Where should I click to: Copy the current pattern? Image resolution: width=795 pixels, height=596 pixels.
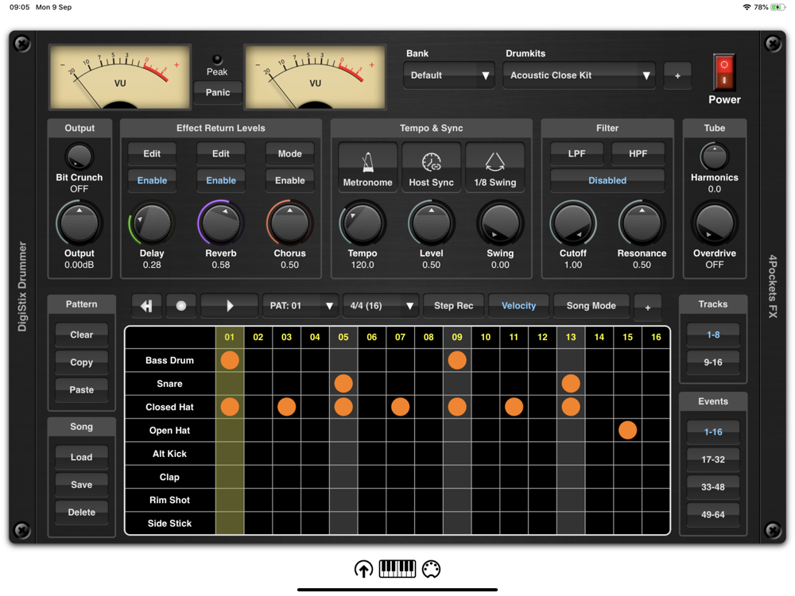[82, 362]
